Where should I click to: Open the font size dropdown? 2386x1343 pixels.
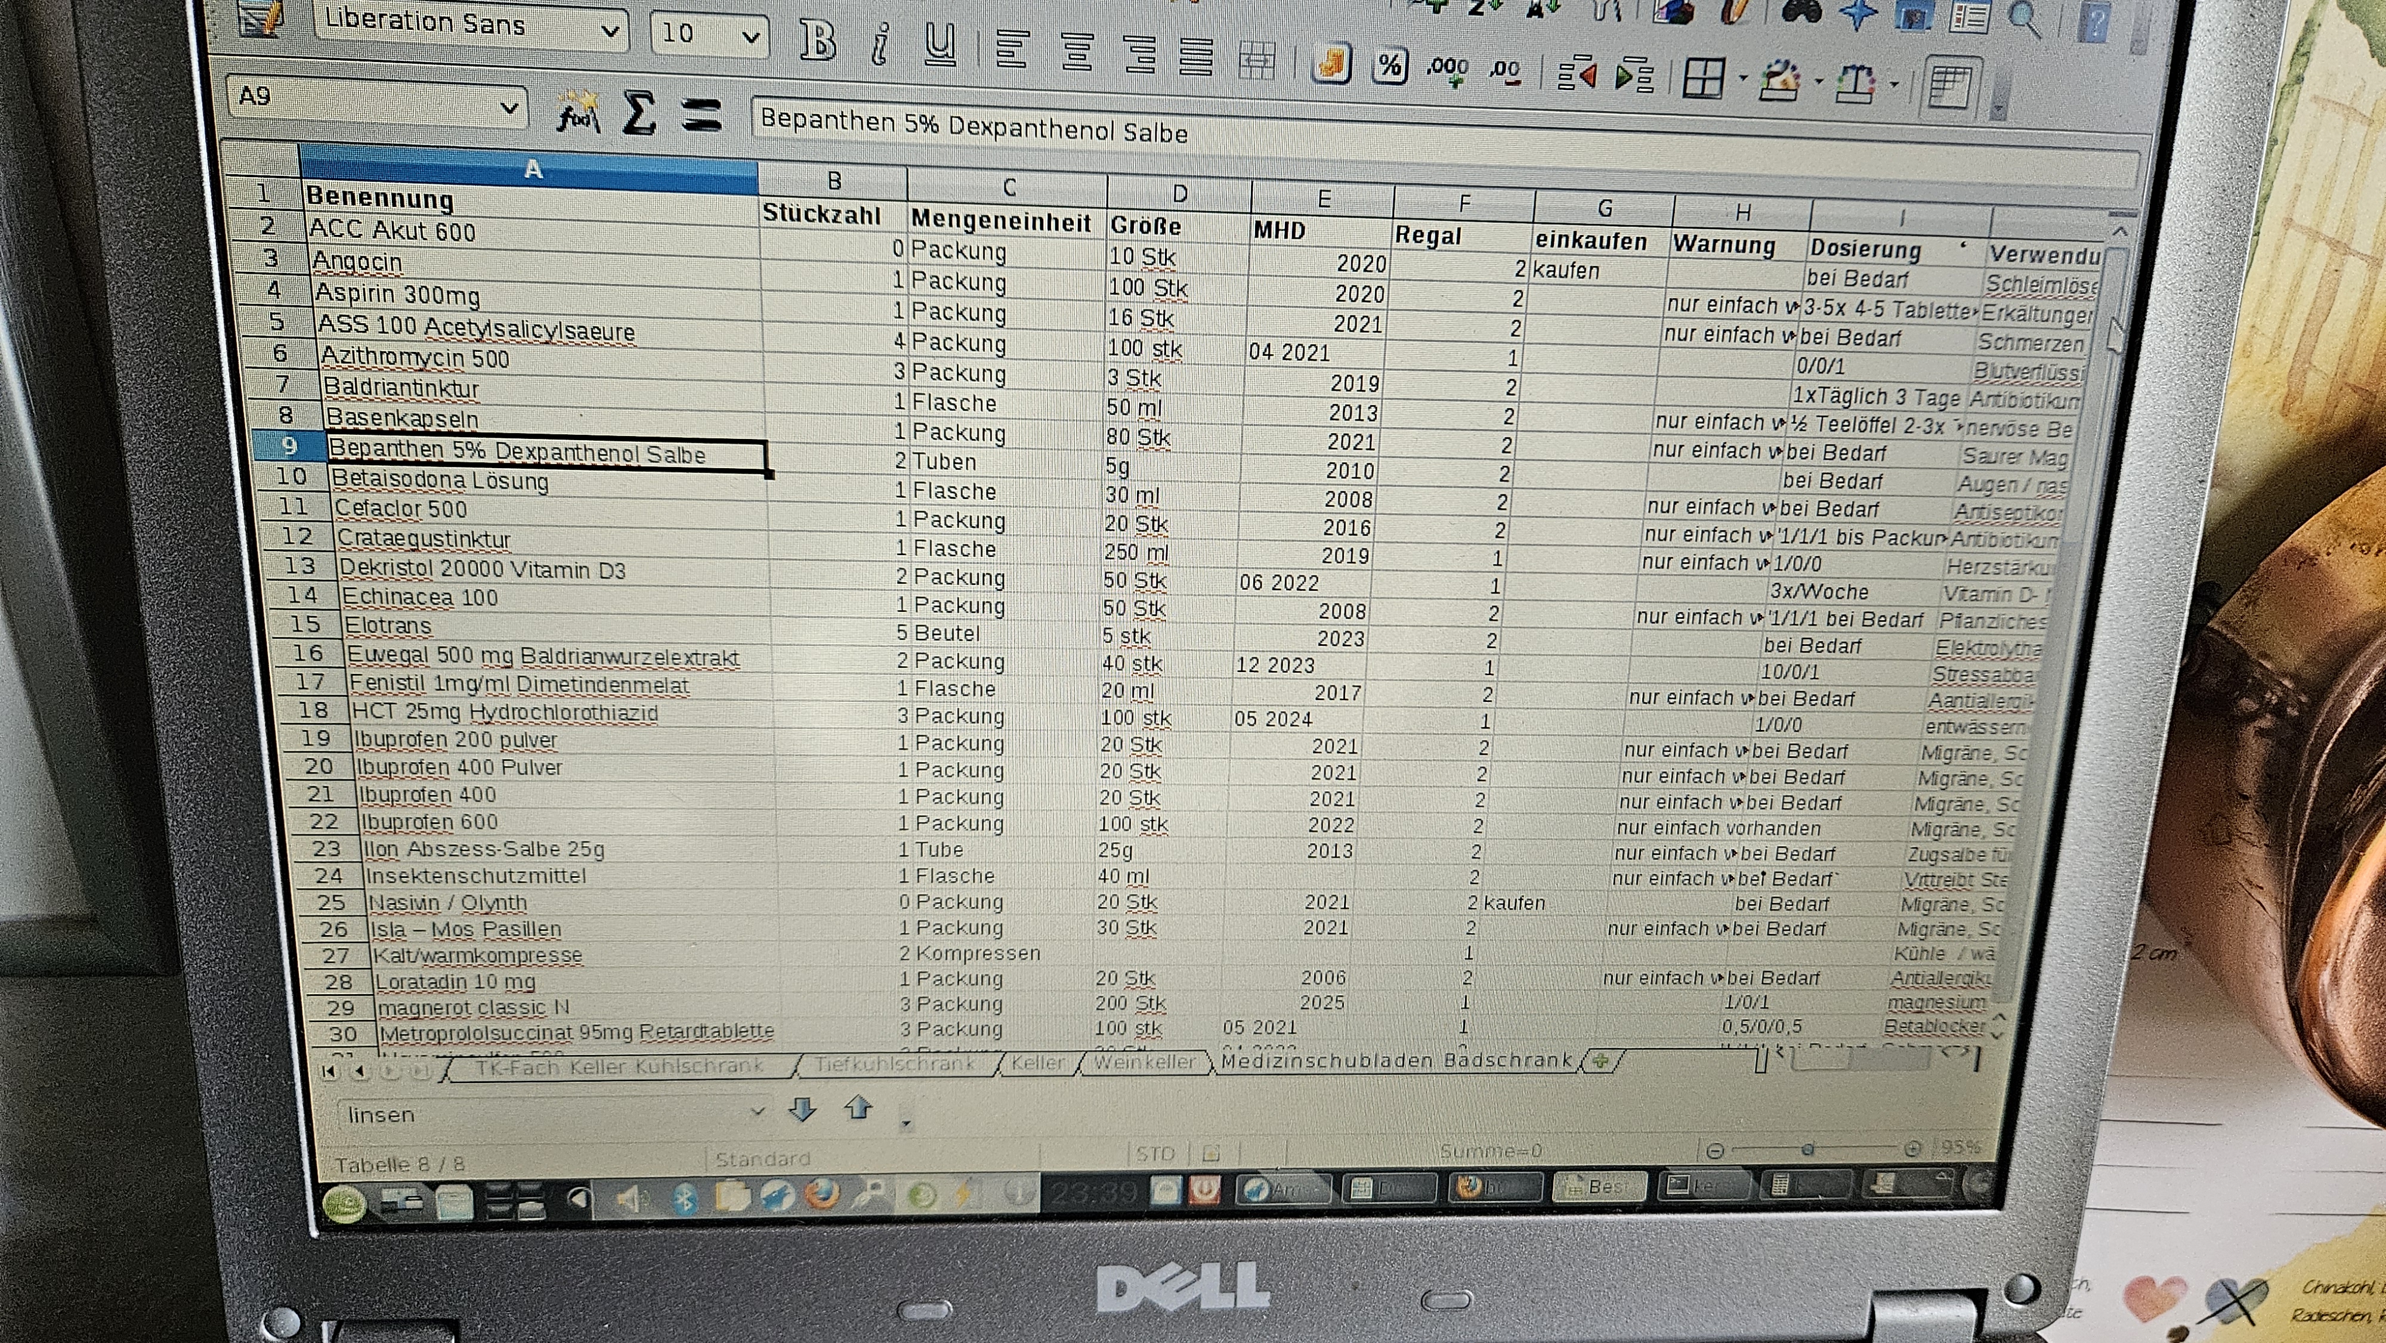[x=750, y=38]
